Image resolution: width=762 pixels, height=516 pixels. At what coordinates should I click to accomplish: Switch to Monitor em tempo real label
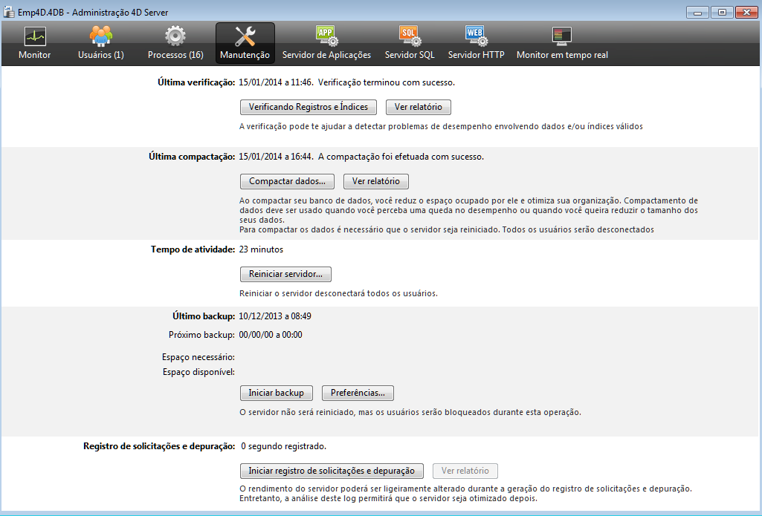tap(562, 55)
